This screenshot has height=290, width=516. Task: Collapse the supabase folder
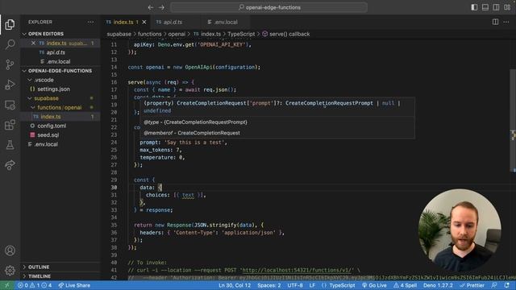[46, 98]
